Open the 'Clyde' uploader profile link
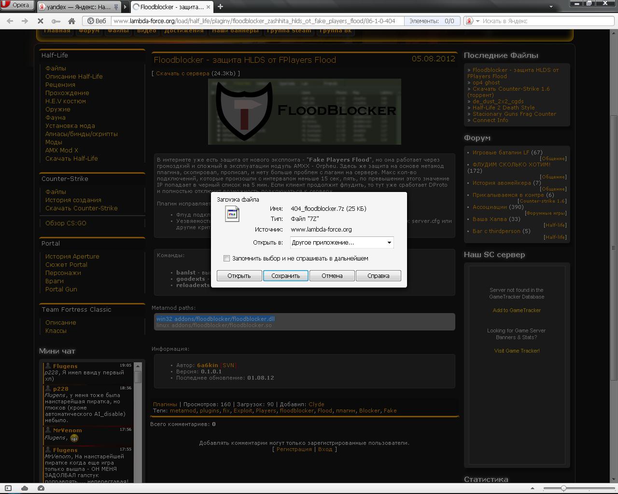Screen dimensions: 618x494 click(316, 404)
